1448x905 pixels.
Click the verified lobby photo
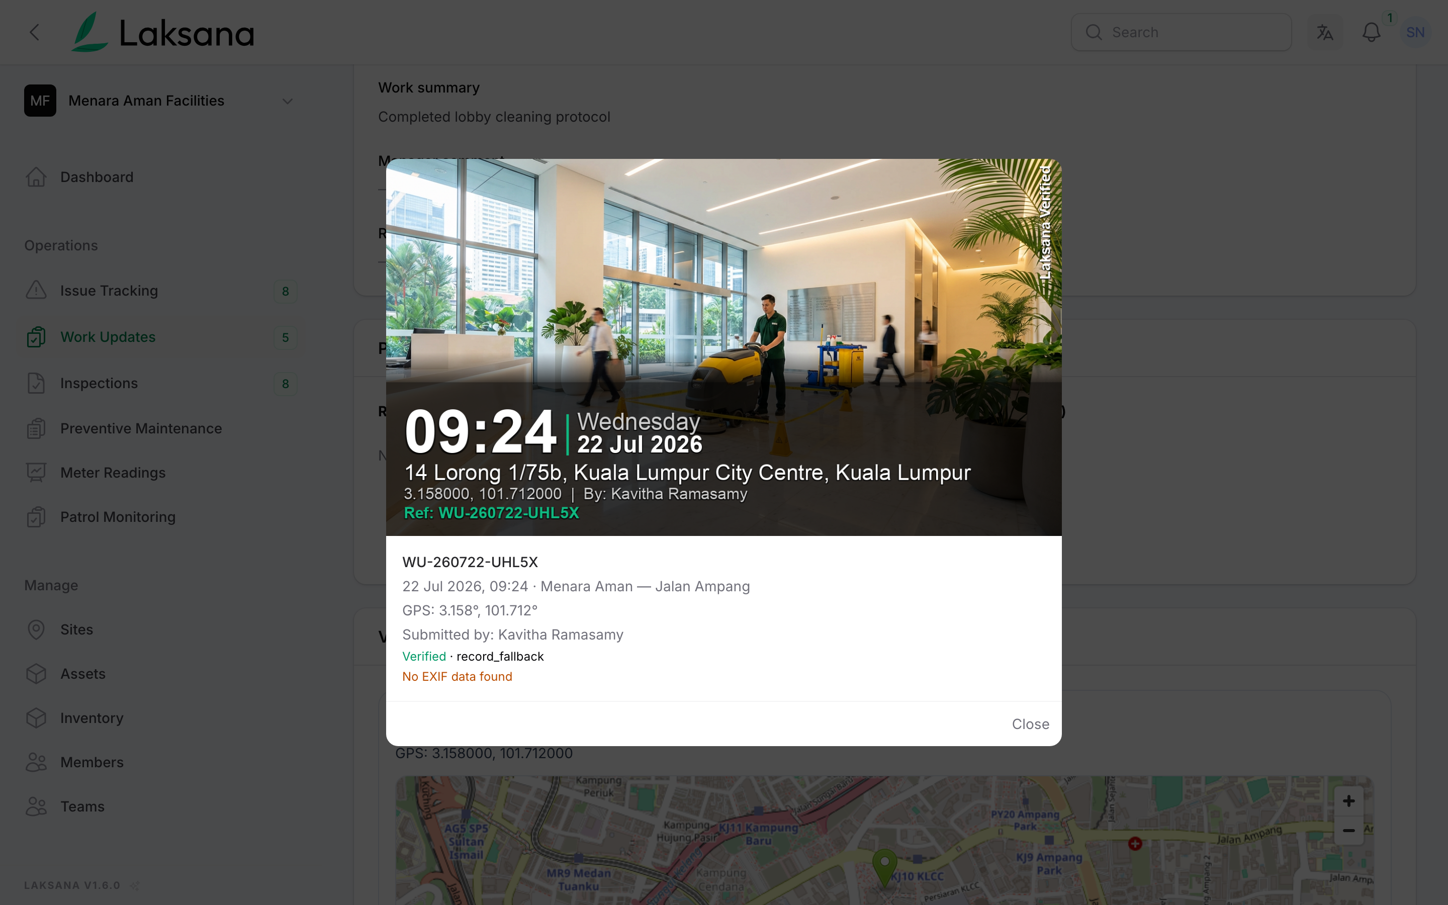click(x=724, y=347)
